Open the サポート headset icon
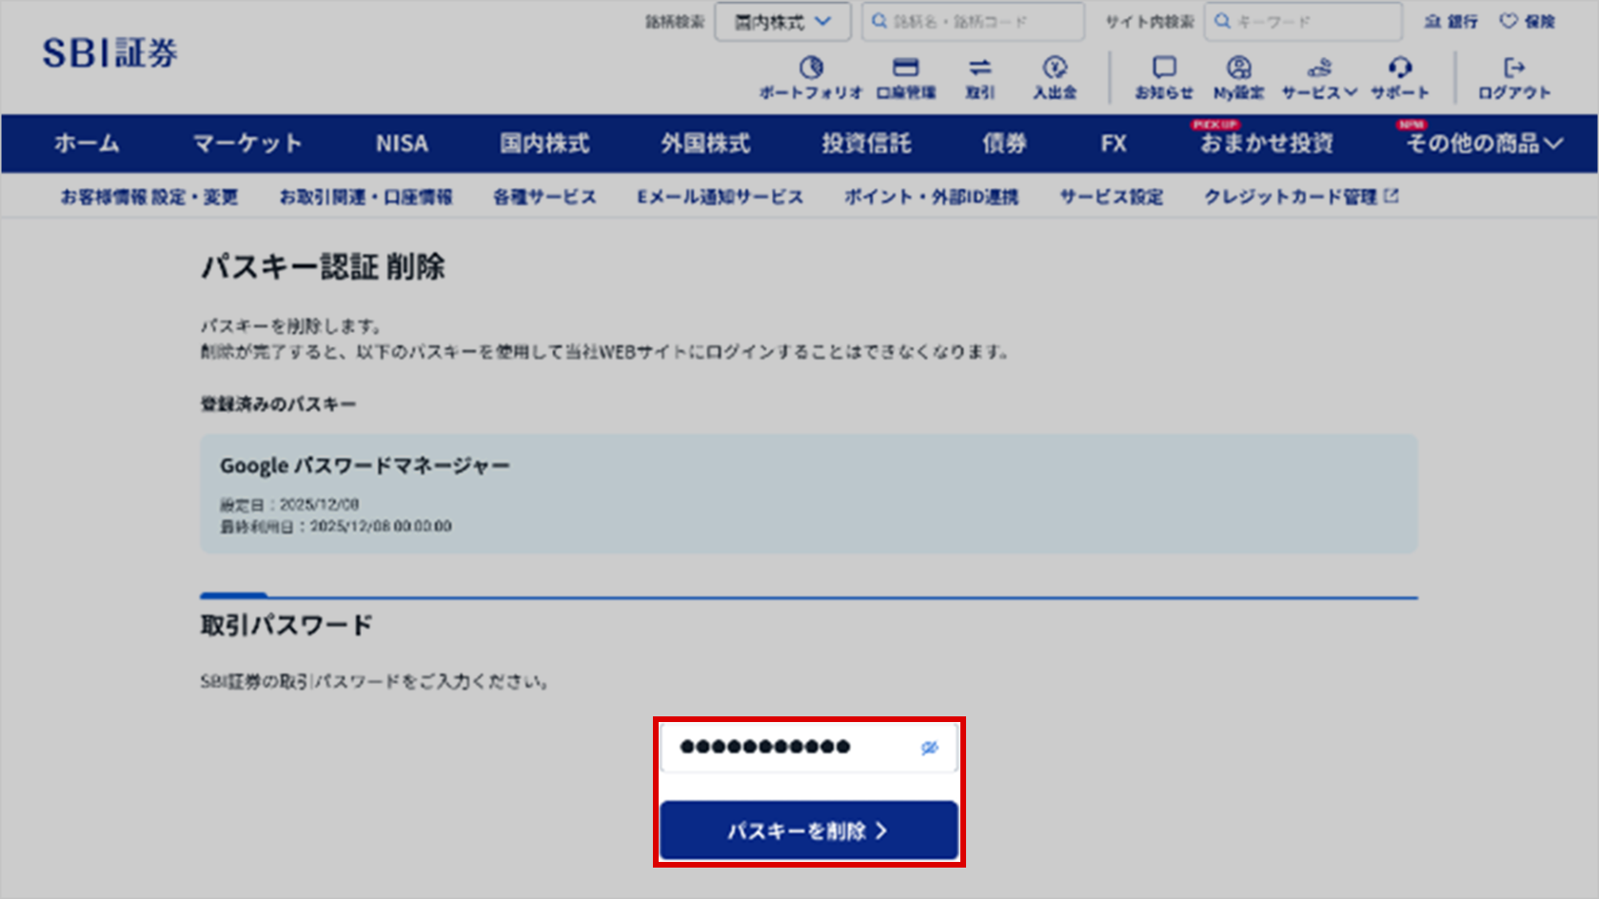This screenshot has width=1599, height=899. click(1399, 77)
